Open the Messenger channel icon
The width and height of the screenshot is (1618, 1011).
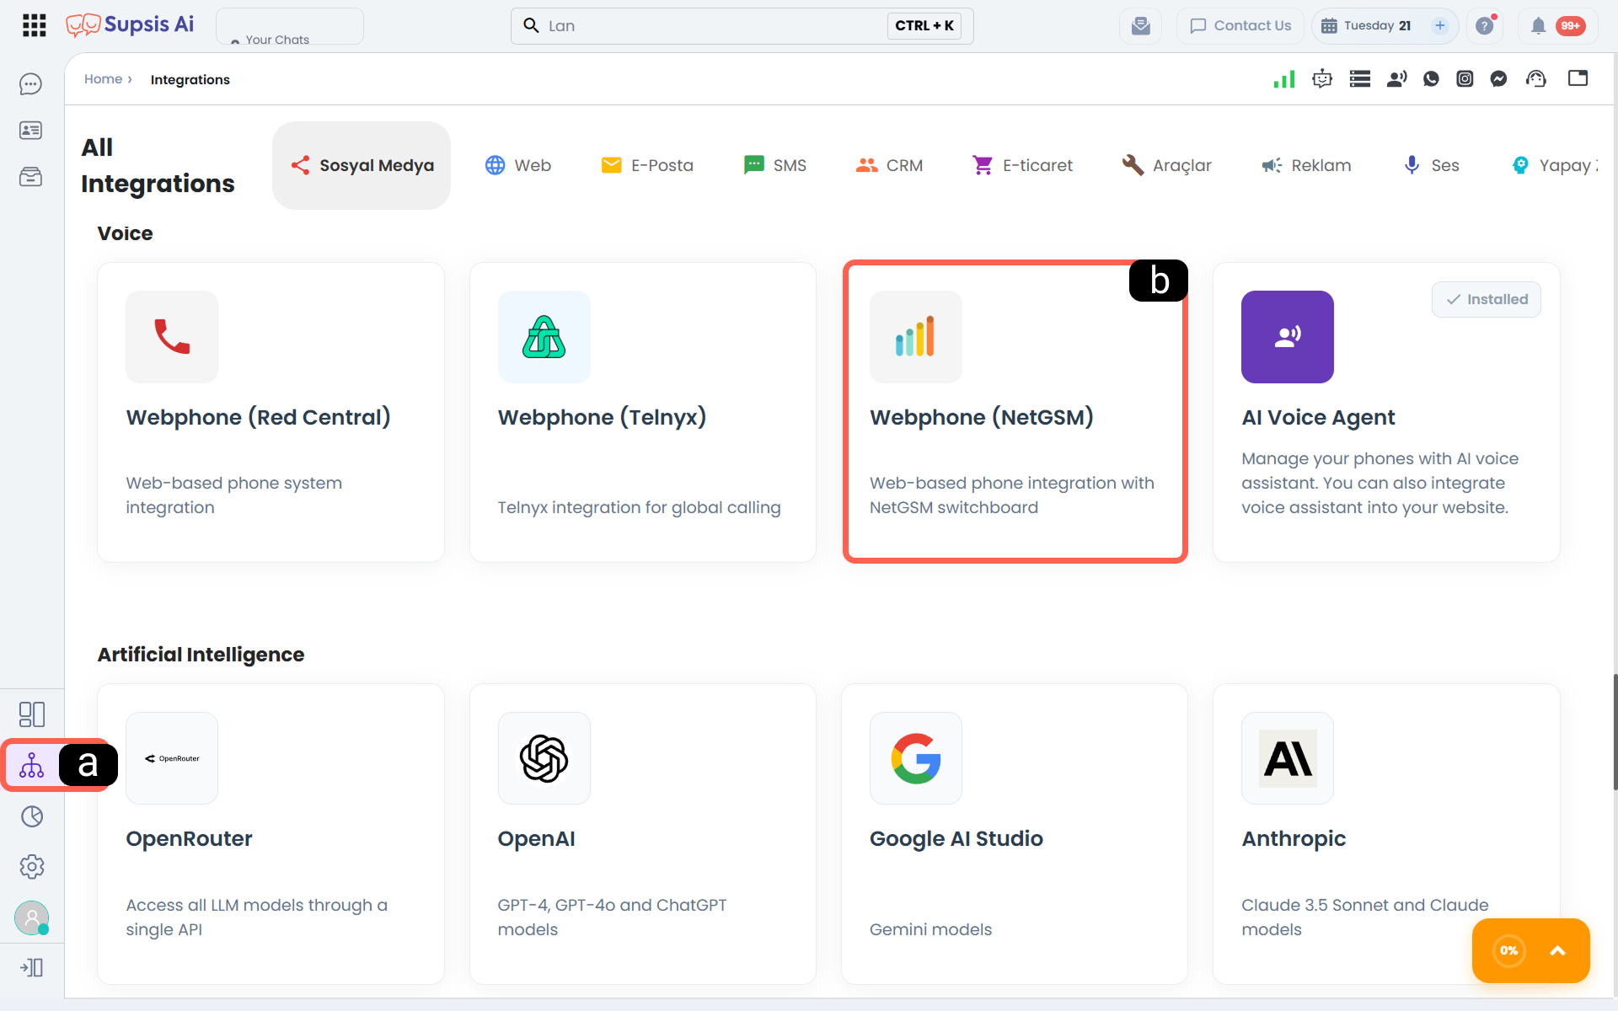1499,79
